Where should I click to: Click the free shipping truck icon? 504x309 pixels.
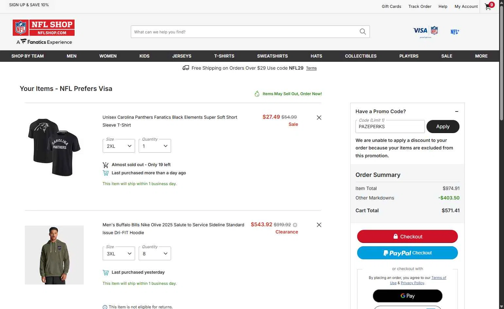click(x=186, y=68)
